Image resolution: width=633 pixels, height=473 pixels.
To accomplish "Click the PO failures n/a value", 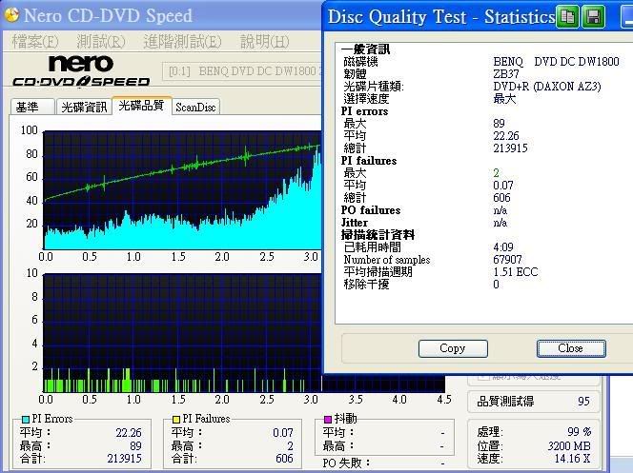I will pos(500,210).
